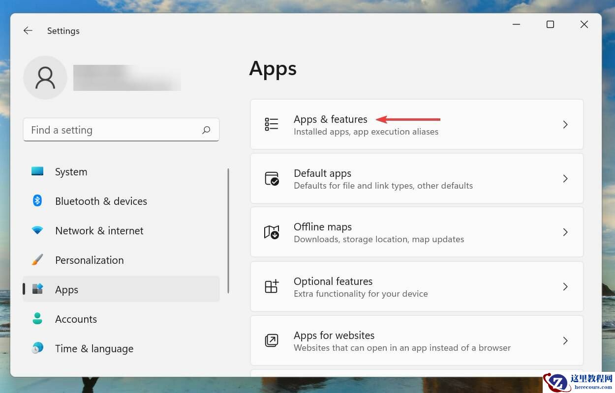Click the blurred account name
This screenshot has width=615, height=393.
pyautogui.click(x=127, y=78)
